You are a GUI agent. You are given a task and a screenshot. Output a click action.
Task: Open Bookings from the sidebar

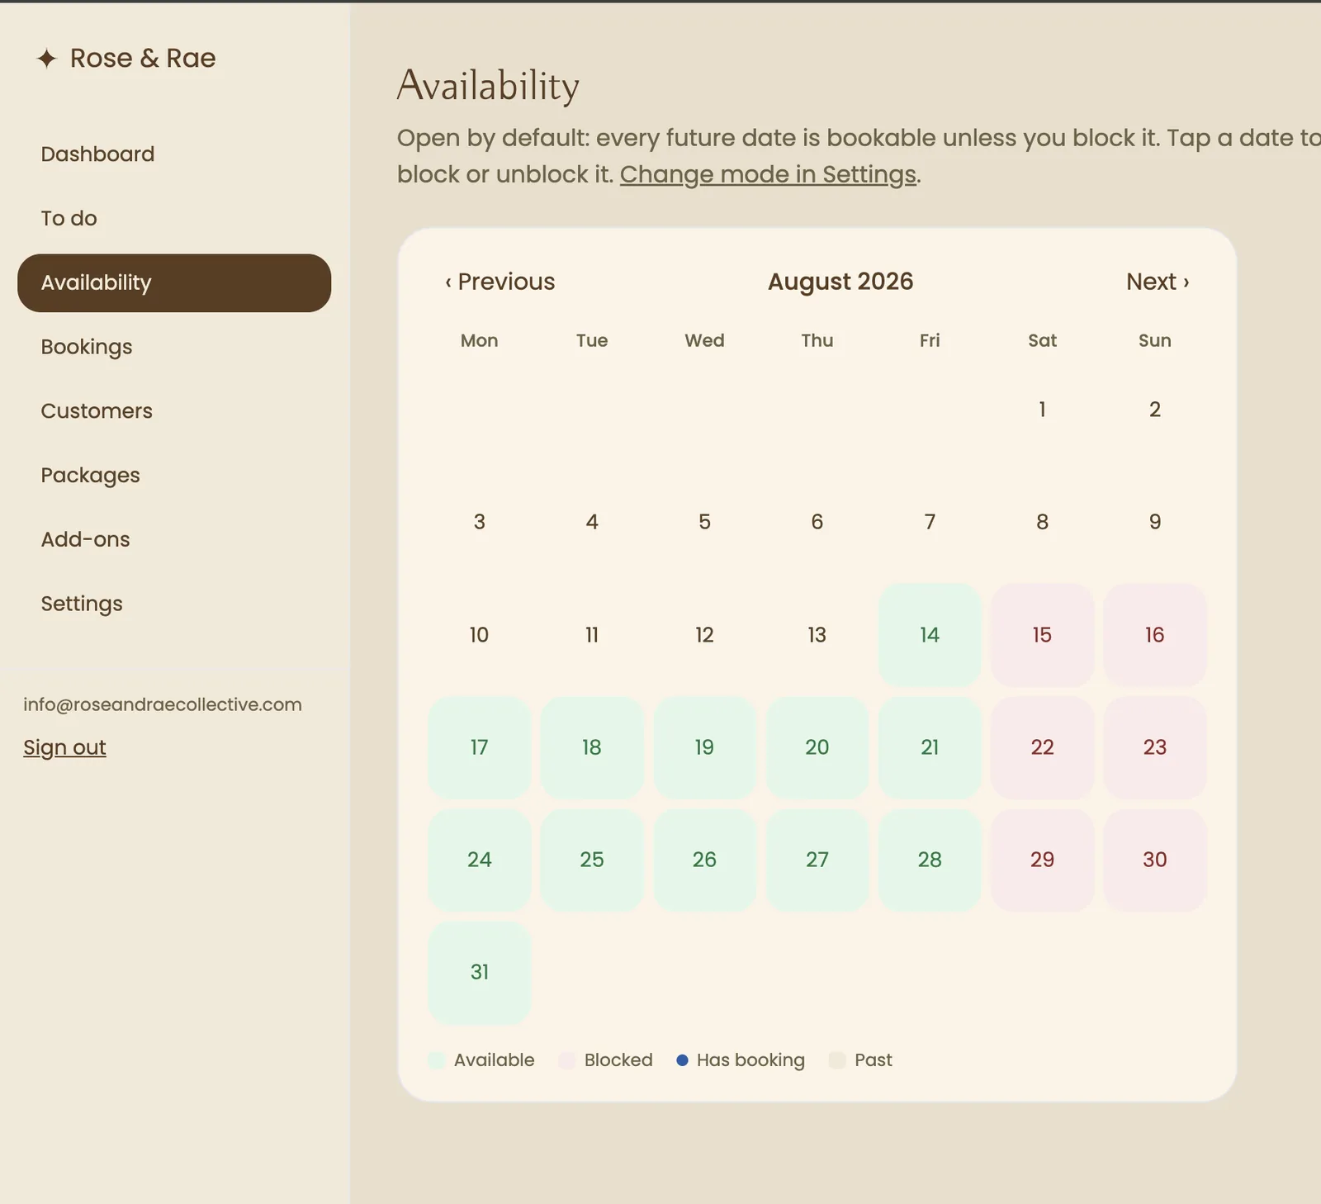[174, 347]
